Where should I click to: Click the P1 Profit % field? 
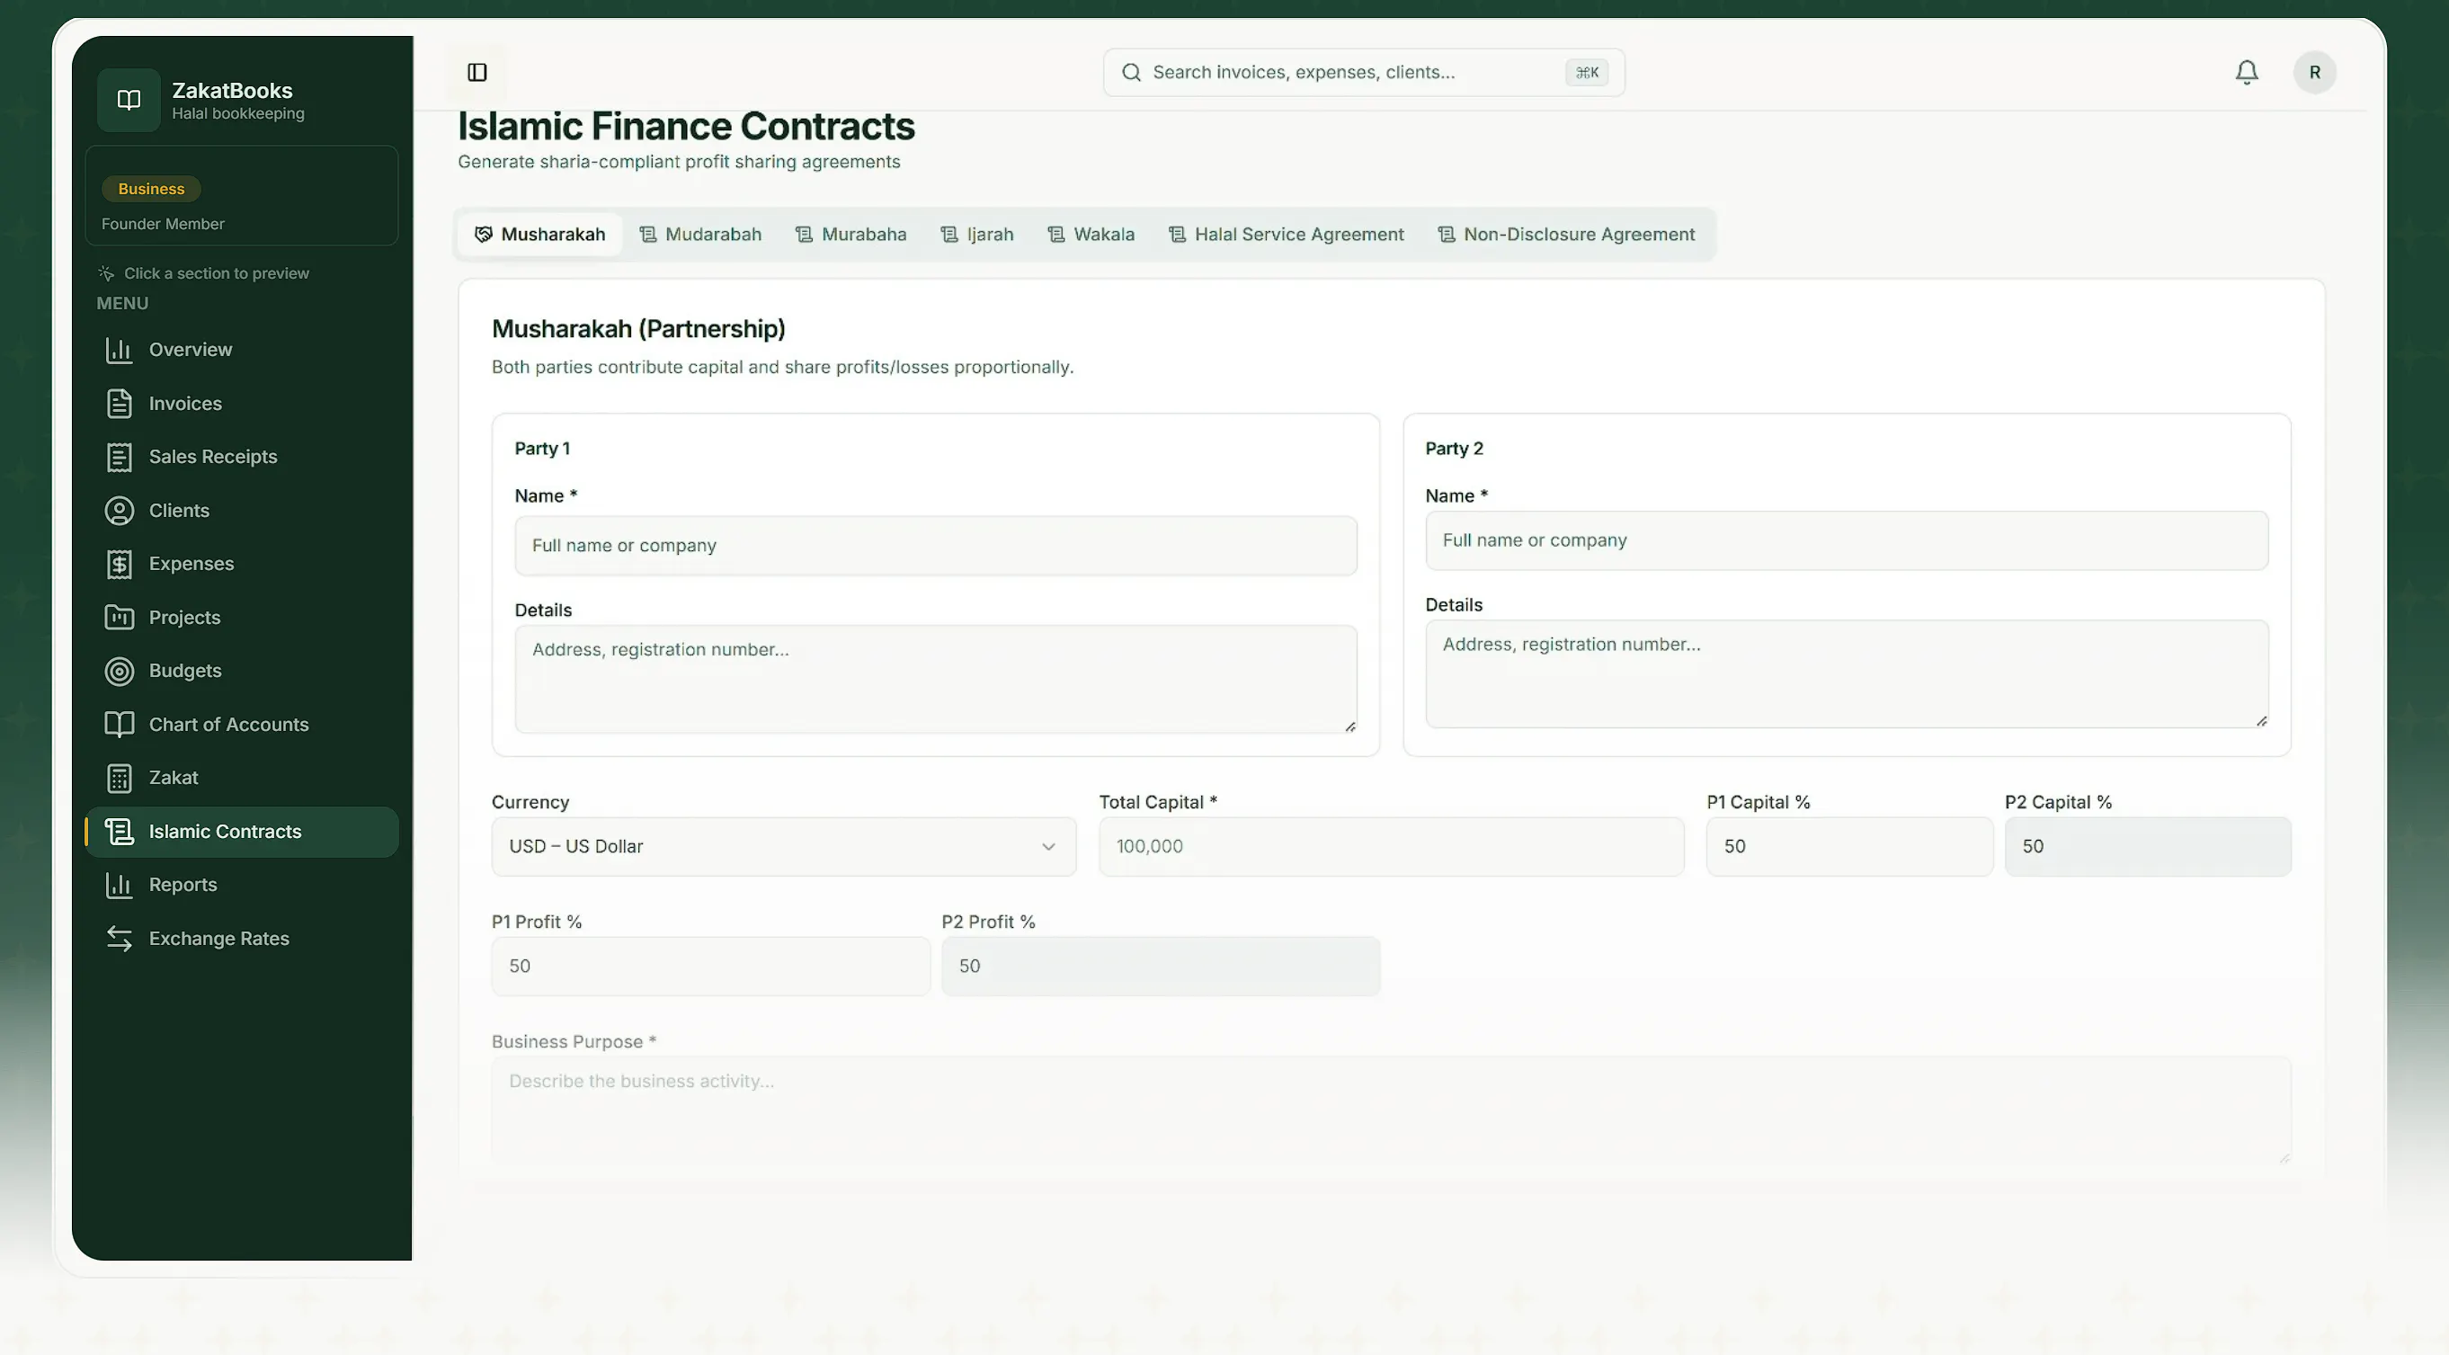pyautogui.click(x=710, y=966)
